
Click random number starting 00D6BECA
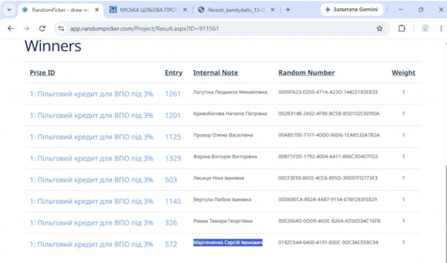tap(327, 200)
